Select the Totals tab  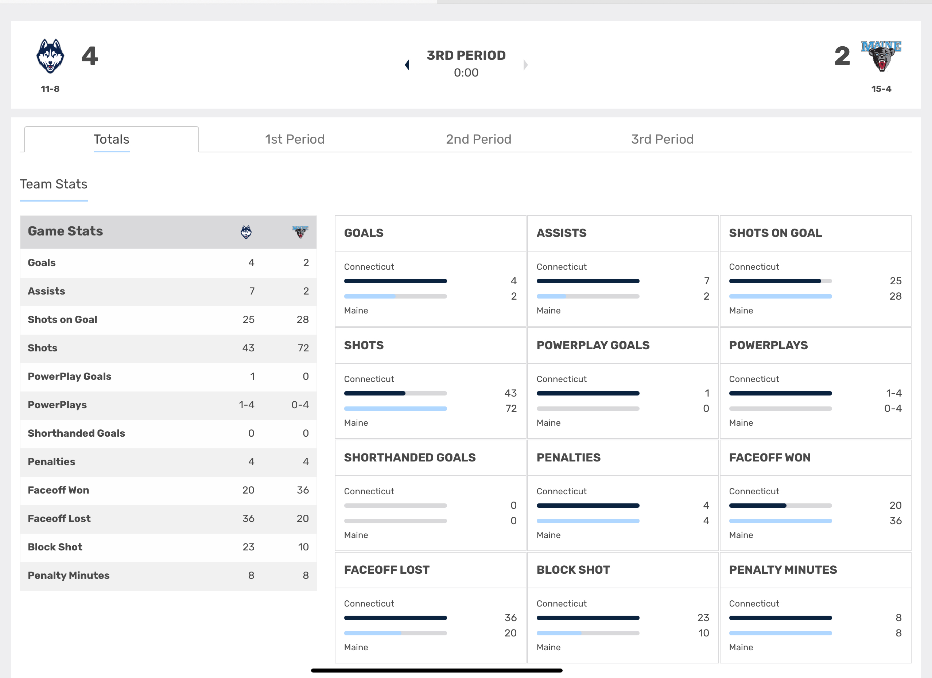(111, 139)
